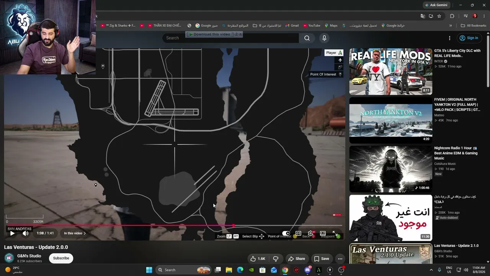Screen dimensions: 490x276
Task: Expand the In this video chapters
Action: click(75, 233)
